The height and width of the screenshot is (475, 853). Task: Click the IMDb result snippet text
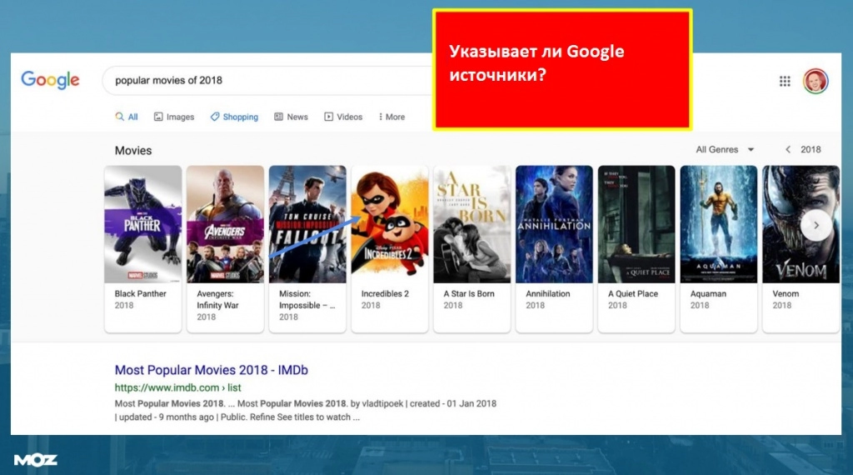coord(305,410)
